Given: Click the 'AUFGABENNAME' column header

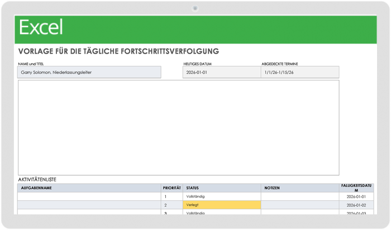Looking at the screenshot, I should coord(89,188).
